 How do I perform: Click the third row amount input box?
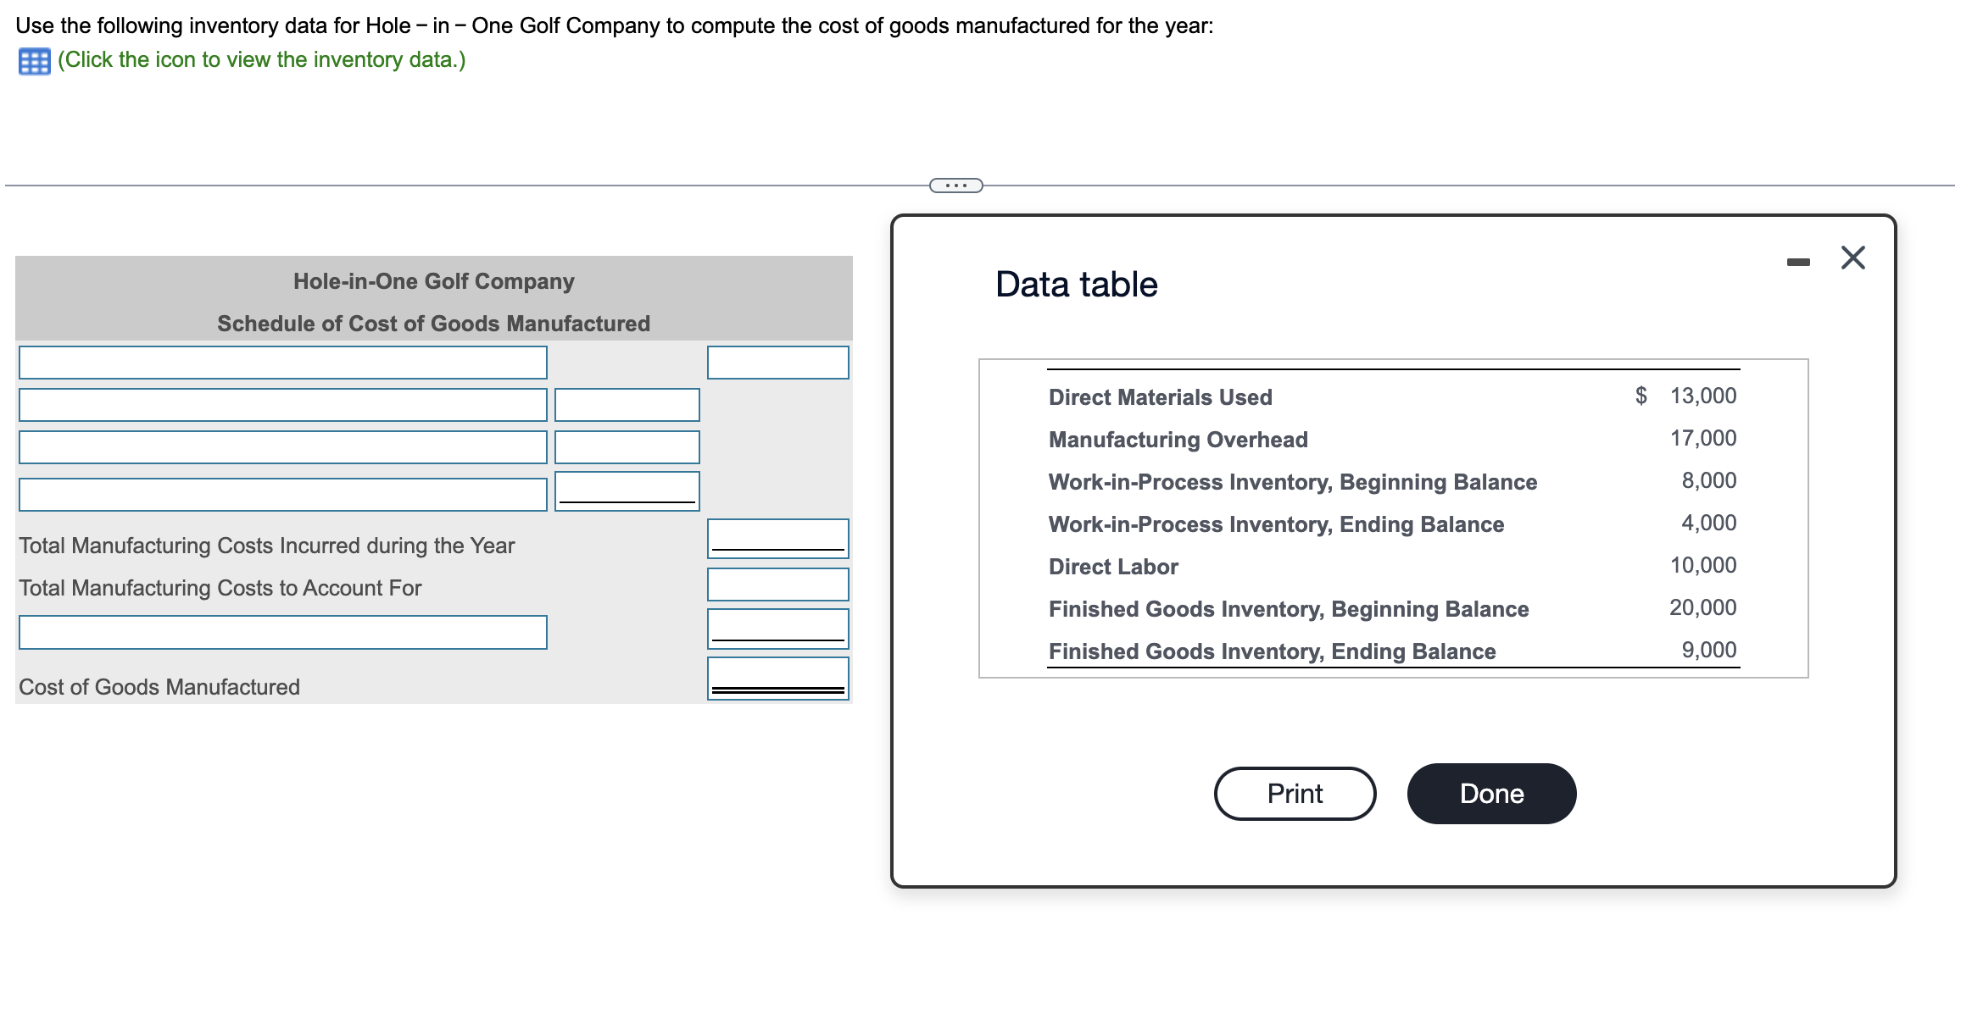point(627,446)
